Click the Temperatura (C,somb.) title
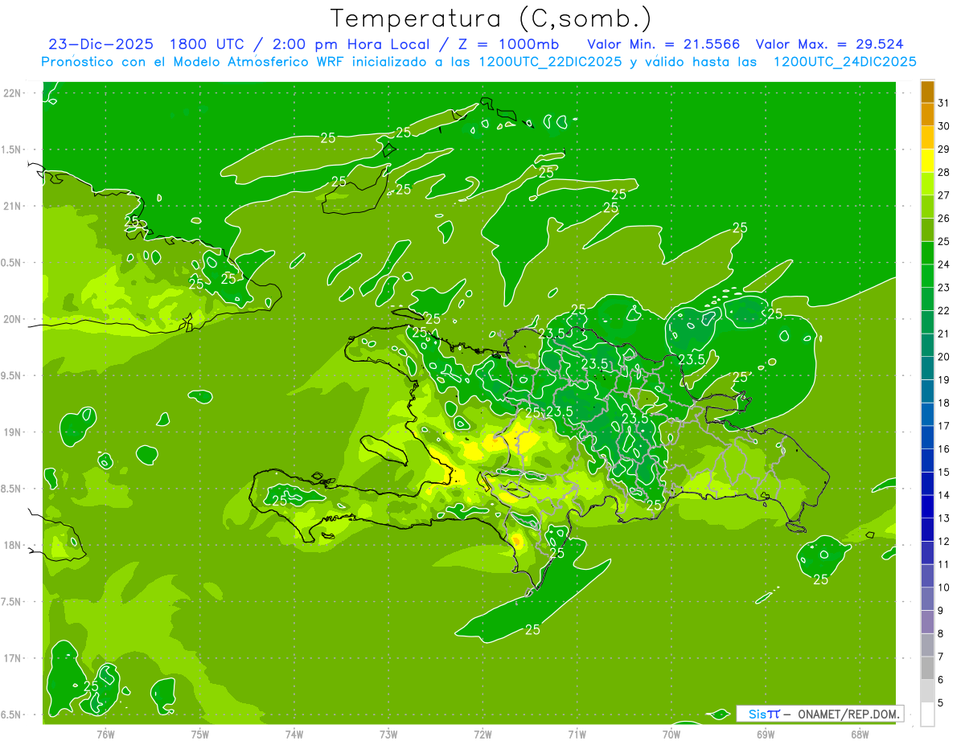 [x=491, y=18]
